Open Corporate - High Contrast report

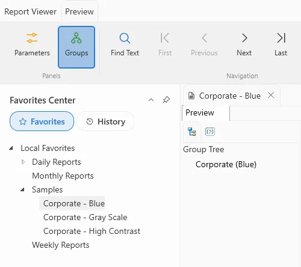click(x=92, y=231)
